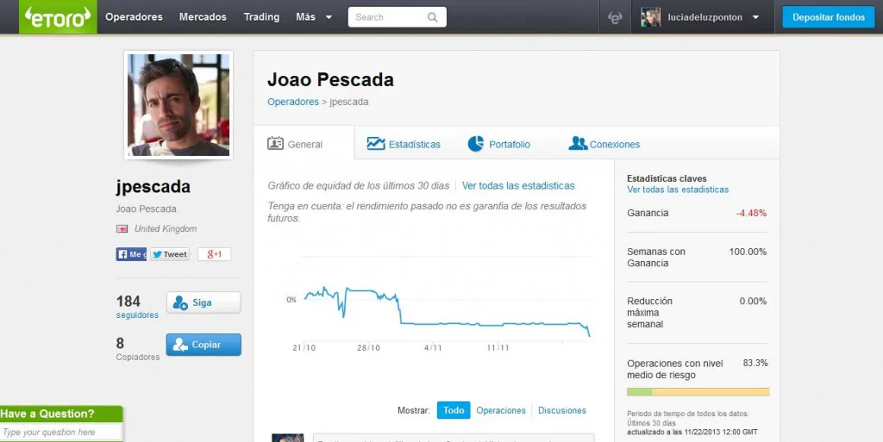
Task: Filter feed by Operaciones
Action: click(501, 410)
